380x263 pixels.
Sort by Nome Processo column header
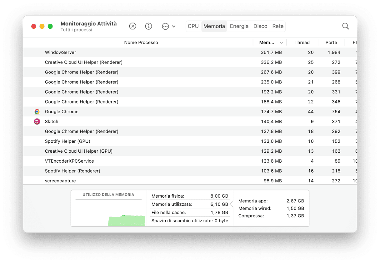pyautogui.click(x=141, y=43)
